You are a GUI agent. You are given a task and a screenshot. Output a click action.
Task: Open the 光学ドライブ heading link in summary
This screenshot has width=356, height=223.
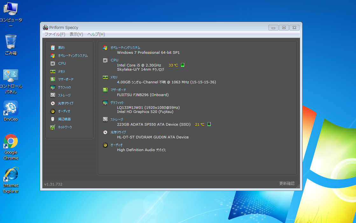(x=118, y=132)
